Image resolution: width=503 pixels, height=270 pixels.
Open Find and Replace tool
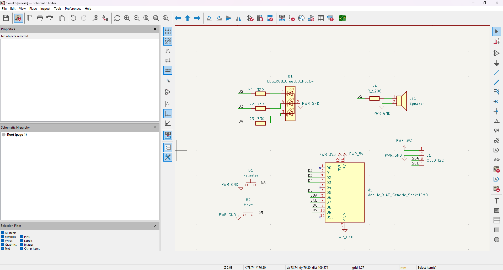coord(105,18)
